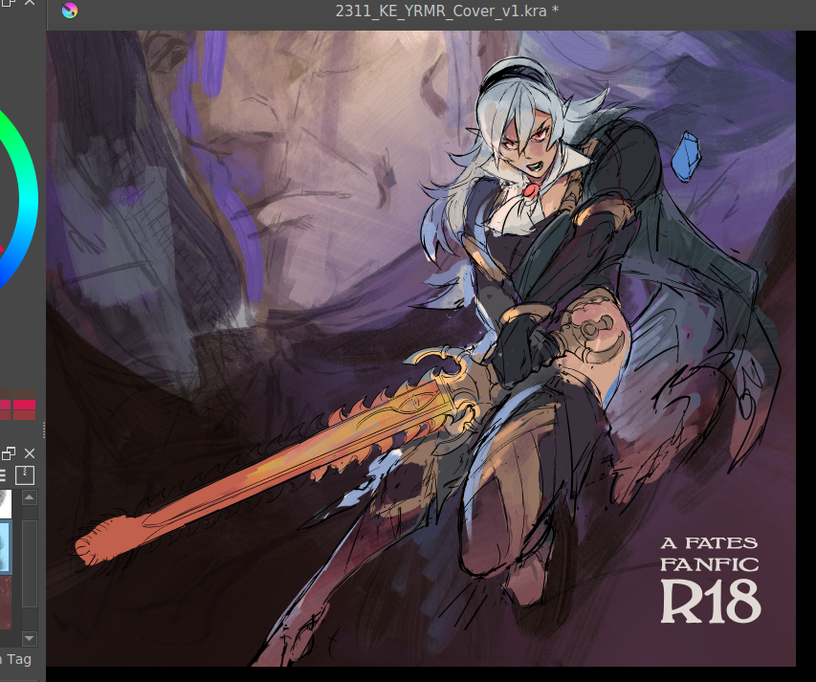Click the blue crystal on the canvas
Viewport: 816px width, 682px height.
point(683,157)
